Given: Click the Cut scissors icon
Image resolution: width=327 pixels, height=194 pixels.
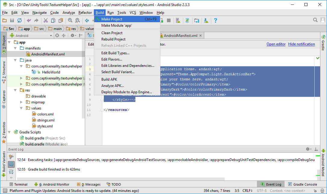Looking at the screenshot, I should point(46,20).
